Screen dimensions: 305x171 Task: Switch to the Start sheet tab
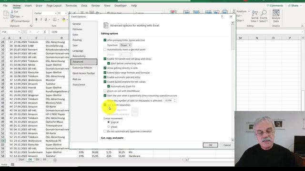[21, 160]
